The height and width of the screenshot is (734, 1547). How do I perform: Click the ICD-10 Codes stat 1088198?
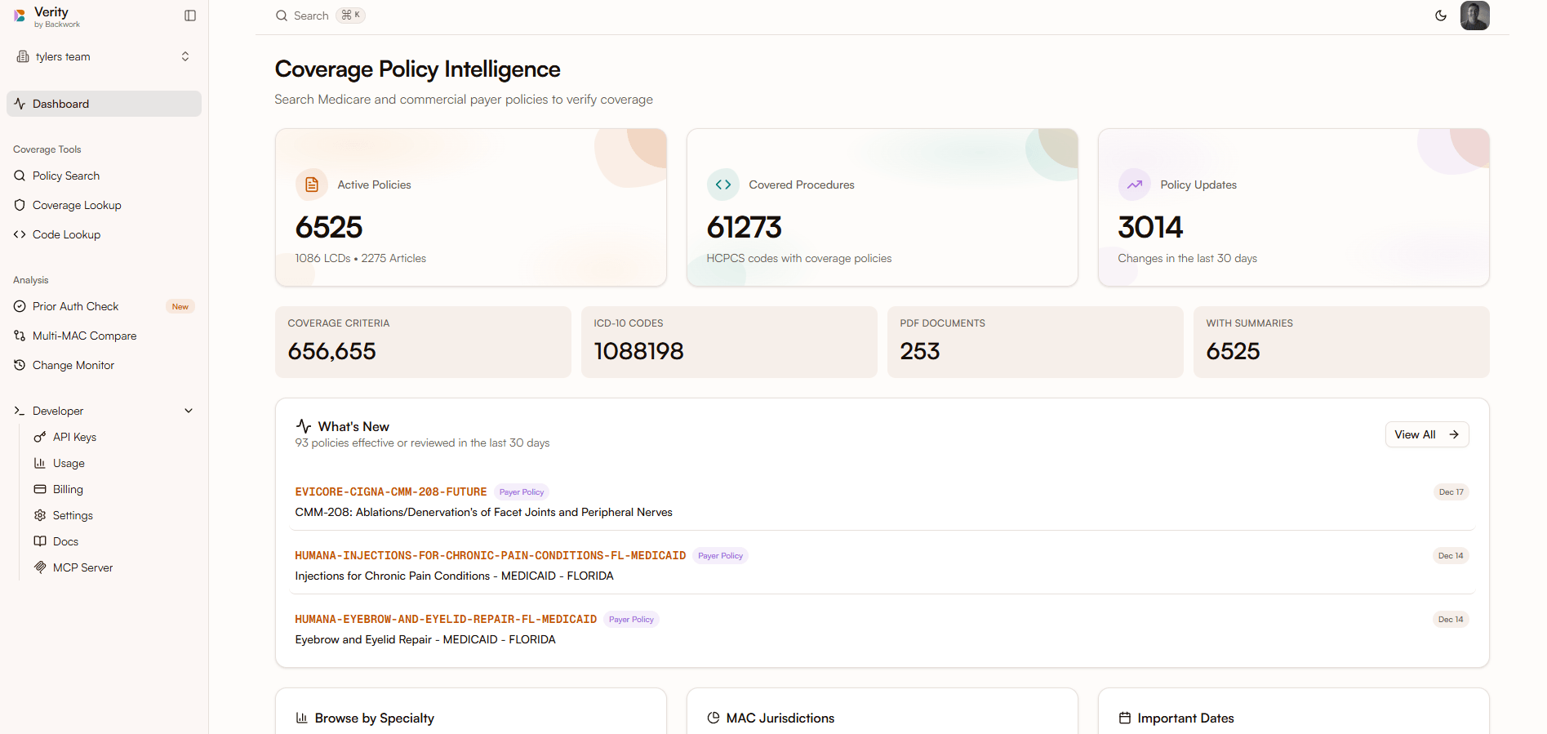pos(729,342)
